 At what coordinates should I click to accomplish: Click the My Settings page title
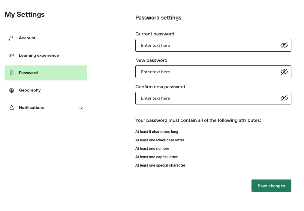tap(25, 14)
